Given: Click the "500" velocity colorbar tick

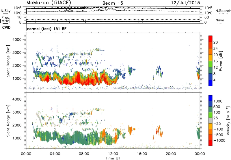Looking at the screenshot, I should 217,107.
